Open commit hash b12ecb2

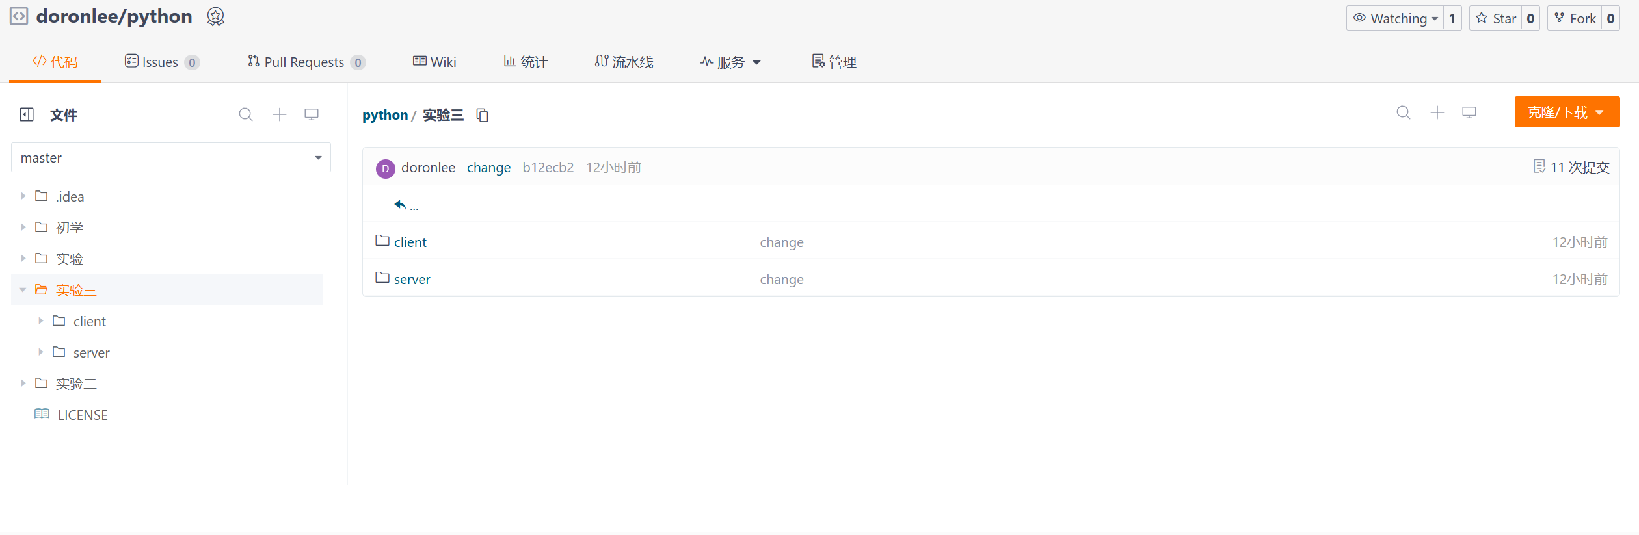coord(548,168)
